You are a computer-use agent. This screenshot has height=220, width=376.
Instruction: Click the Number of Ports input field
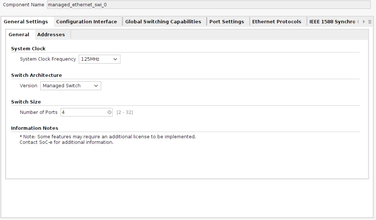pyautogui.click(x=86, y=112)
